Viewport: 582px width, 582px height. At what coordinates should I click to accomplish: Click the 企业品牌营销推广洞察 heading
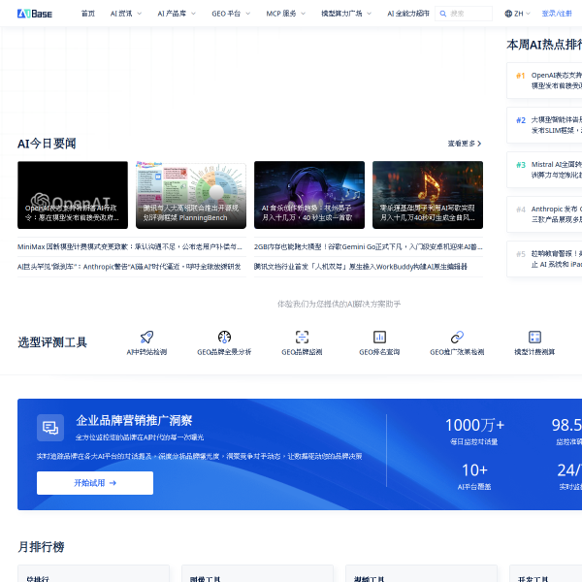click(x=134, y=421)
